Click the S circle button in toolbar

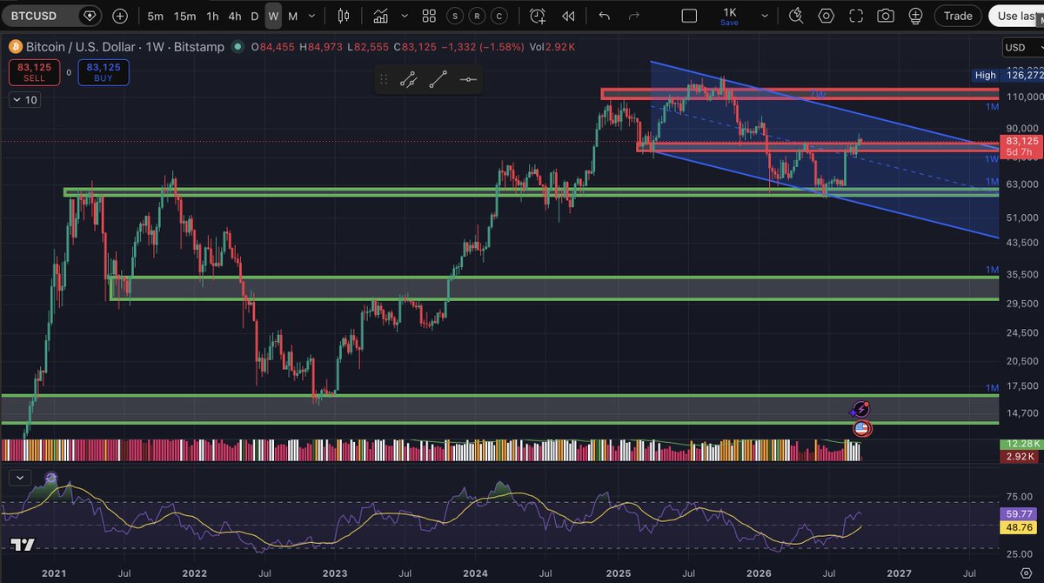click(455, 16)
